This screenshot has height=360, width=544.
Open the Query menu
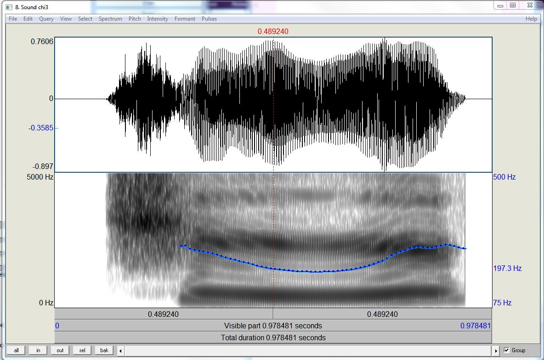46,19
